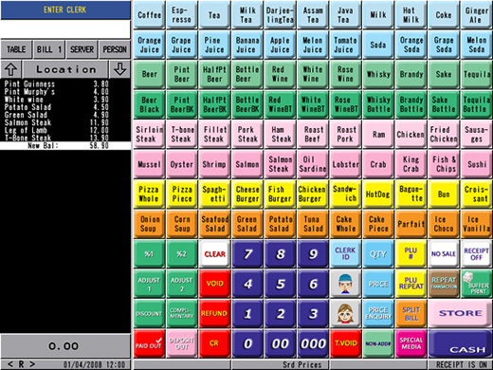Viewport: 493px width, 370px height.
Task: Add a HotDog
Action: pyautogui.click(x=378, y=194)
